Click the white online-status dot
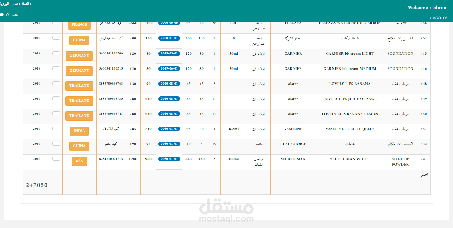453x228 pixels. point(2,15)
